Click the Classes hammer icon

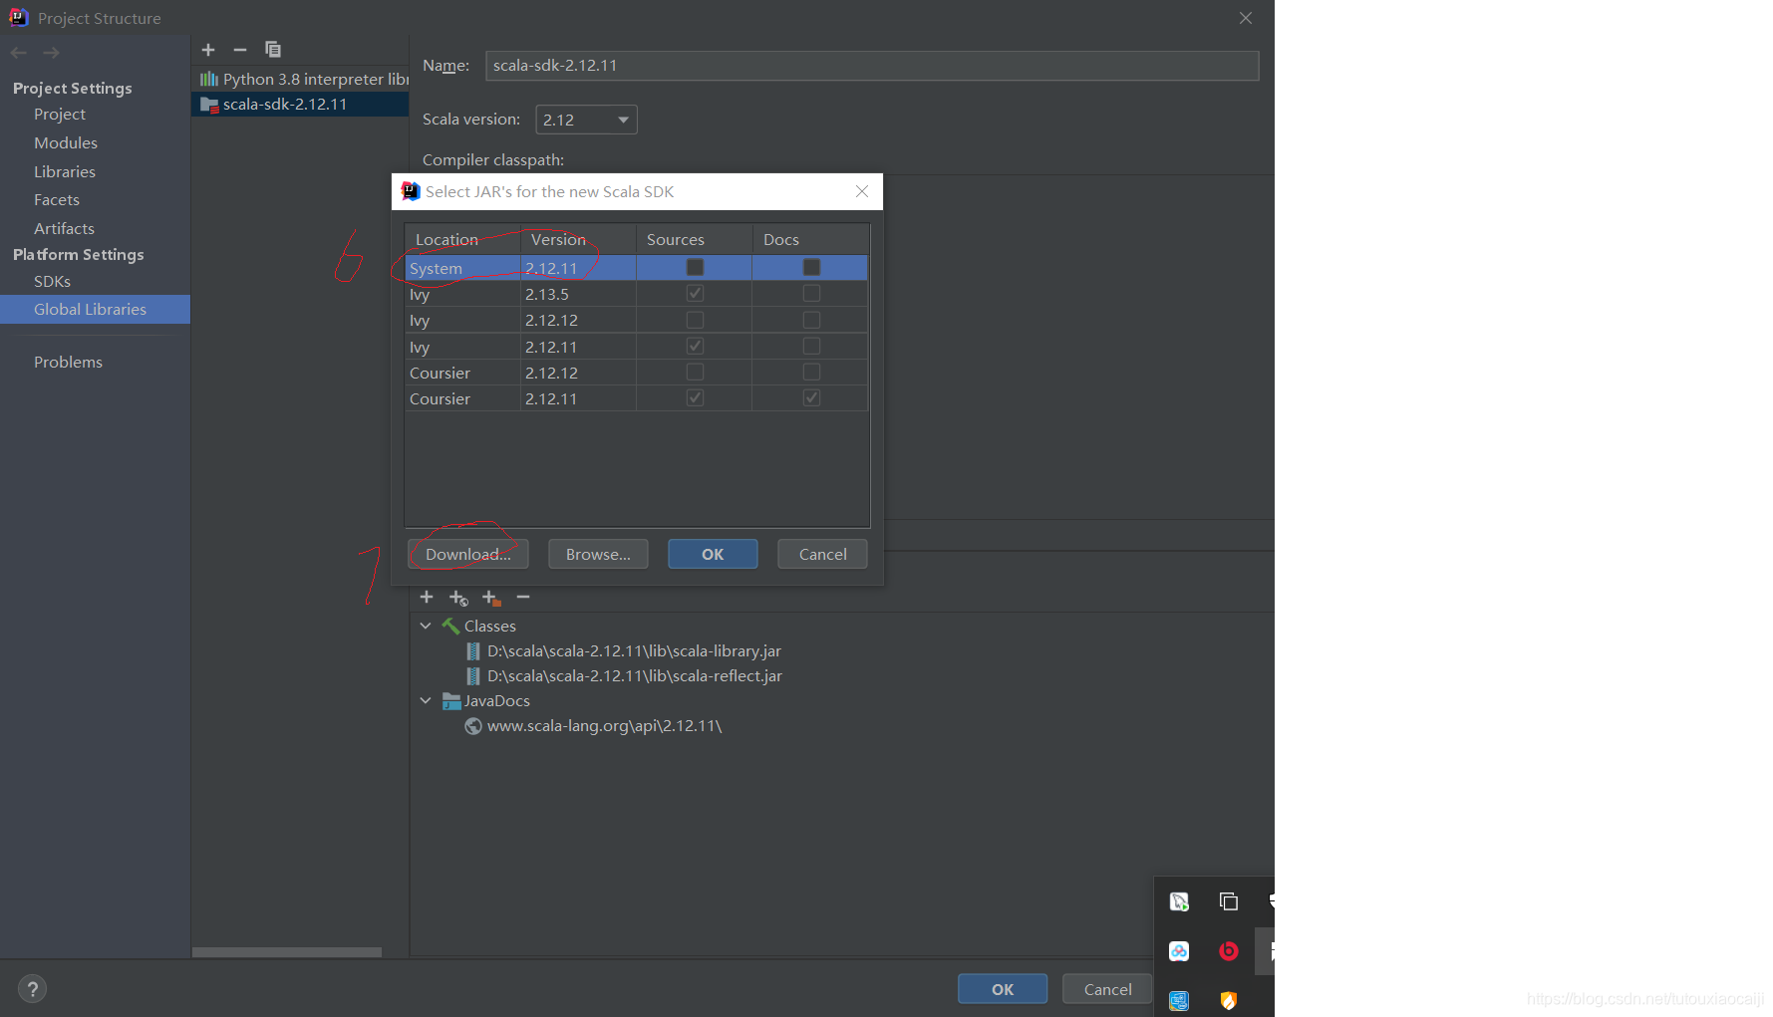pyautogui.click(x=450, y=626)
